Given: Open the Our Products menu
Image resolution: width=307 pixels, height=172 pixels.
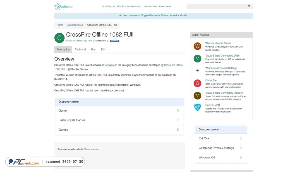Looking at the screenshot, I should pos(108,6).
